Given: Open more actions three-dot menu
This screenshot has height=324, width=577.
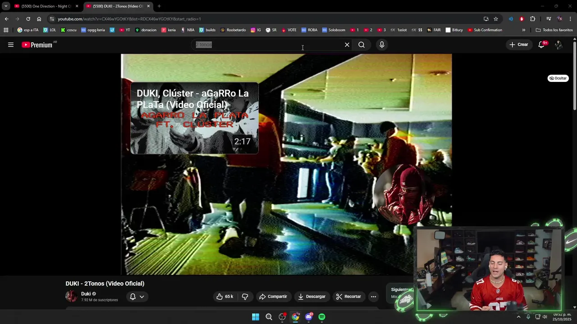Looking at the screenshot, I should click(373, 297).
